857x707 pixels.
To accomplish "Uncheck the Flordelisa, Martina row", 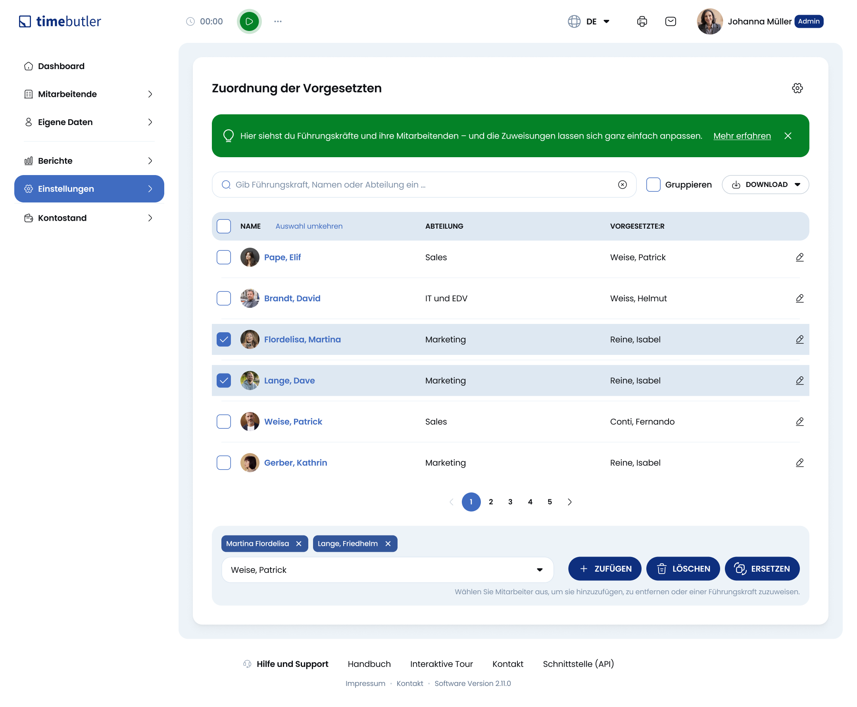I will tap(224, 340).
